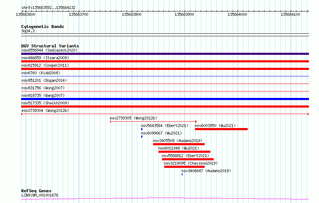Viewport: 319px width, 203px height.
Task: Open nsv6099667 (Wu2021) variant label
Action: coord(161,133)
